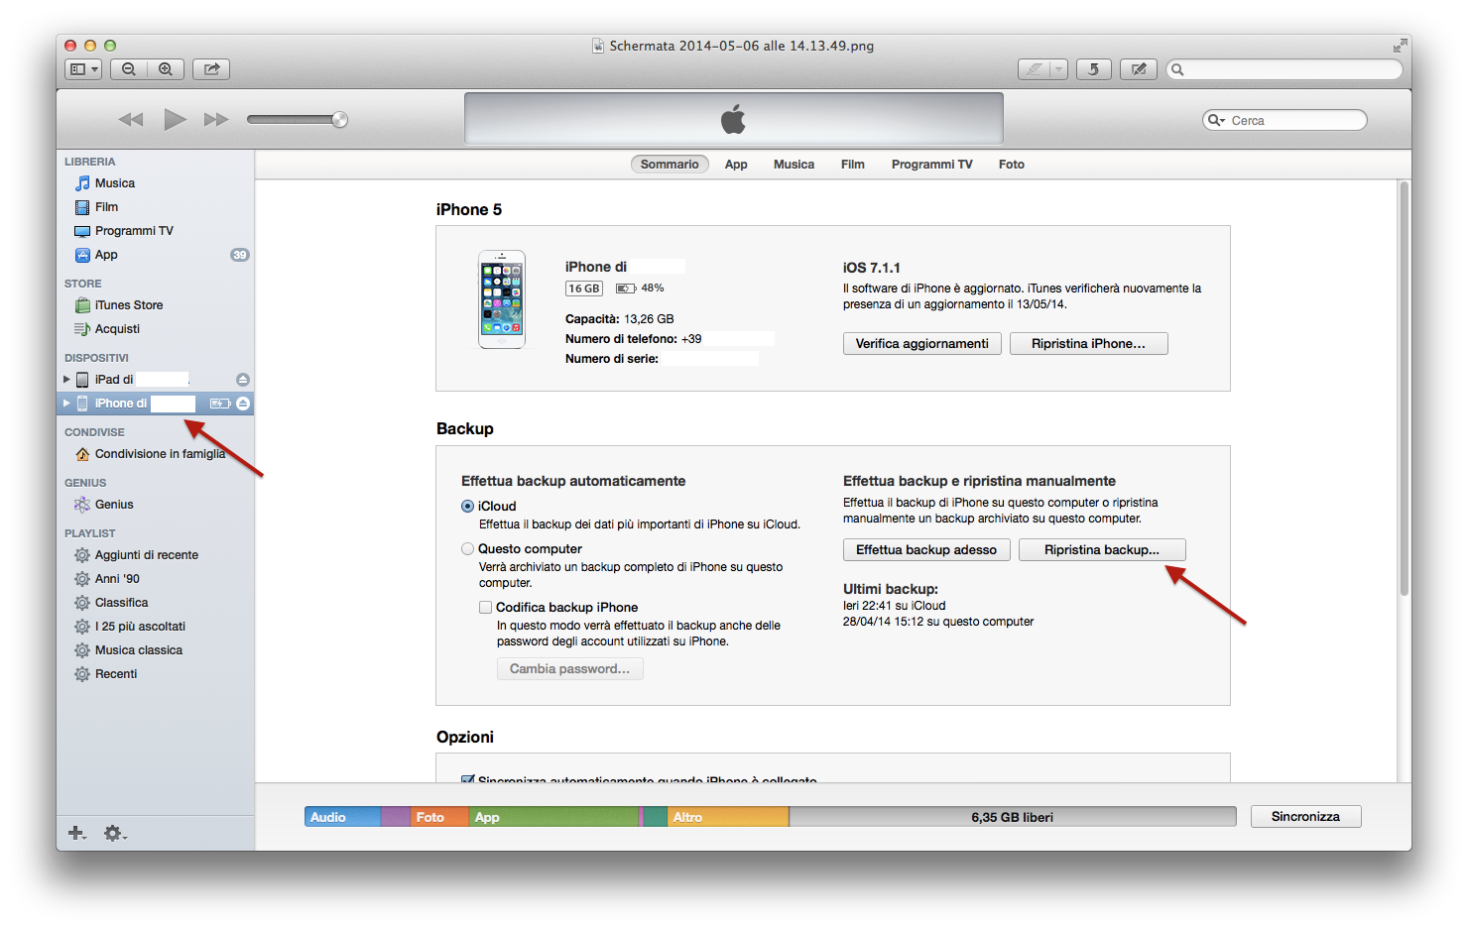Viewport: 1468px width, 929px height.
Task: Click the iTunes previous track button
Action: point(131,120)
